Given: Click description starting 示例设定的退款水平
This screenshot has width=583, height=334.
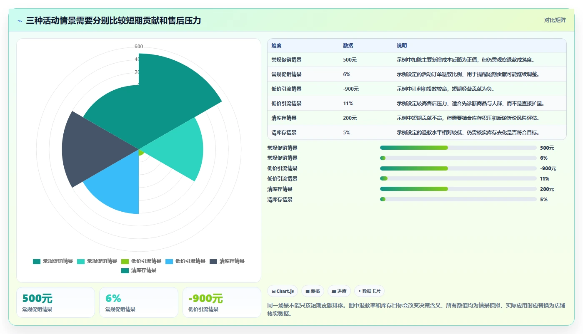Looking at the screenshot, I should (468, 133).
